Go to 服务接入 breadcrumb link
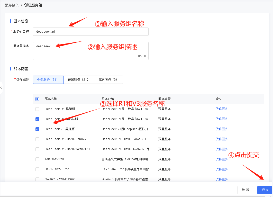 [12, 5]
